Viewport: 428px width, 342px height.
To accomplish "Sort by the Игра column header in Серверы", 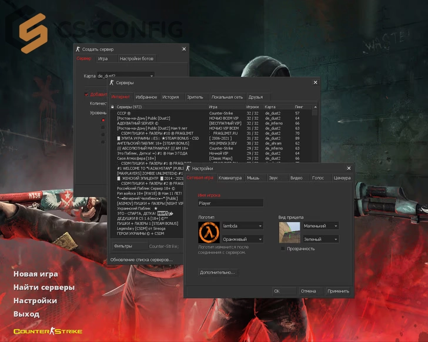I will point(226,107).
